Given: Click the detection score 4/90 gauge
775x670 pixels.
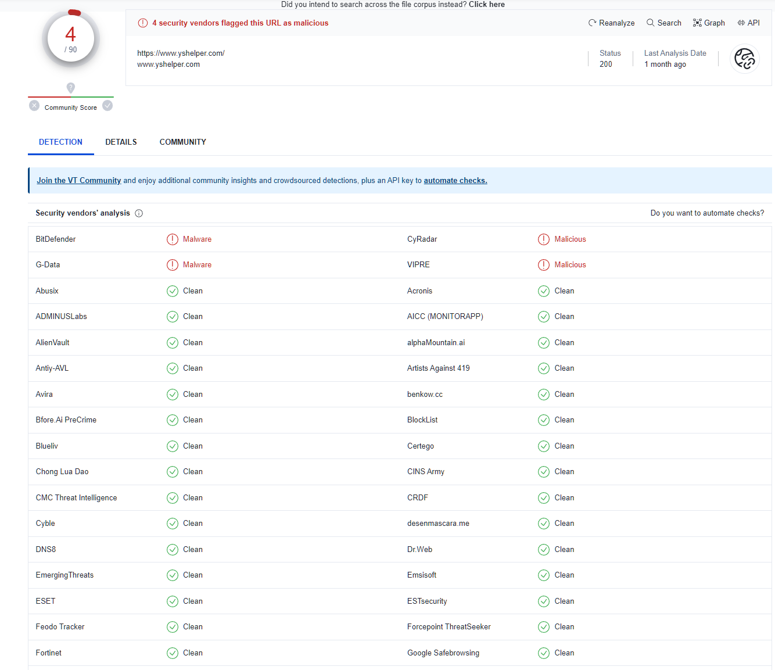Looking at the screenshot, I should [x=71, y=39].
